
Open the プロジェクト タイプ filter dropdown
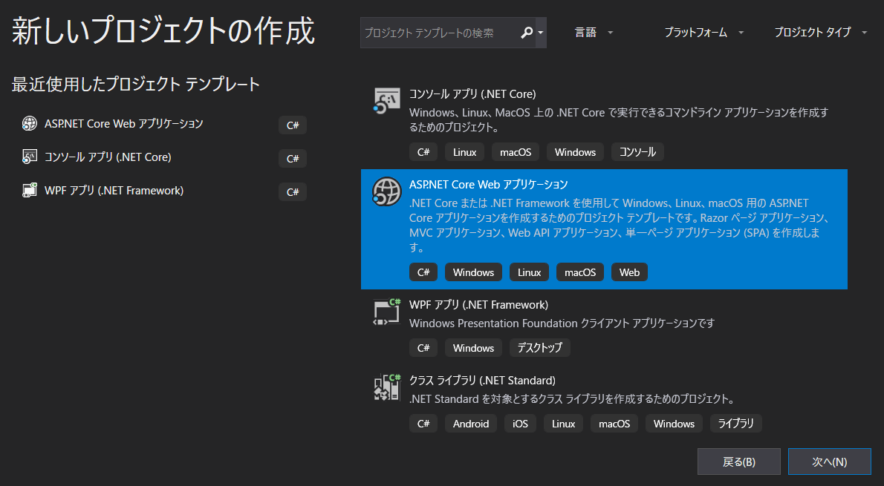[x=820, y=33]
